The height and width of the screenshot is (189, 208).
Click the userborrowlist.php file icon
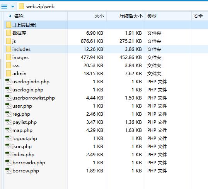tap(9, 98)
